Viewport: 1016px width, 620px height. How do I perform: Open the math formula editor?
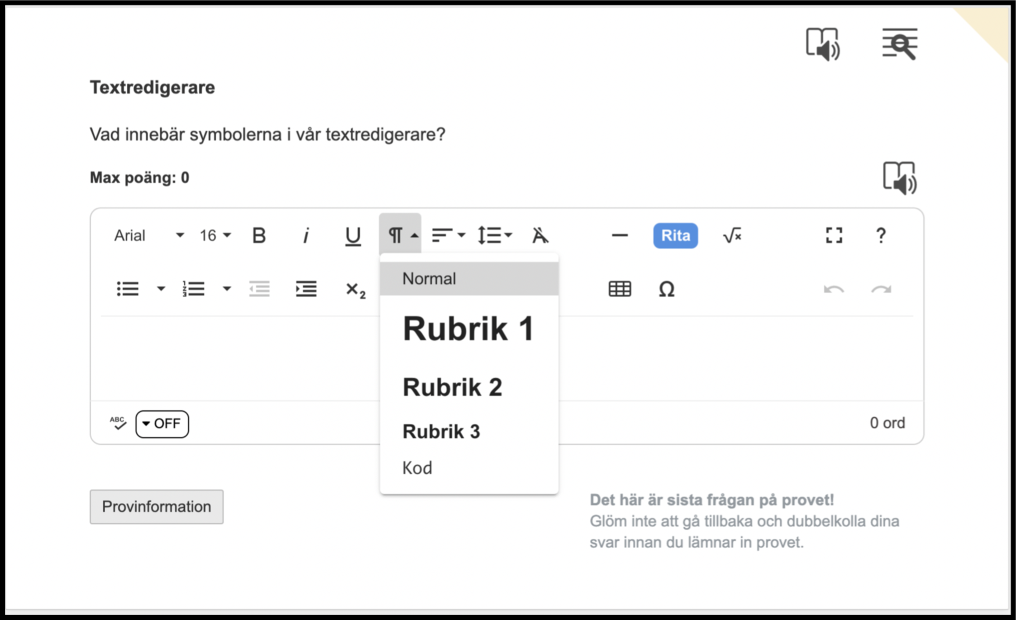click(x=732, y=236)
